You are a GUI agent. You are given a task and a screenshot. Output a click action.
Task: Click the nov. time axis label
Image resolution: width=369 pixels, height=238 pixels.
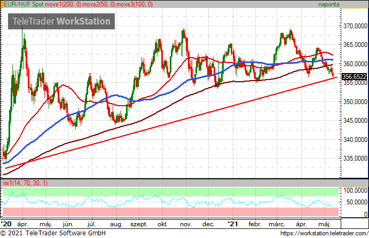point(186,224)
